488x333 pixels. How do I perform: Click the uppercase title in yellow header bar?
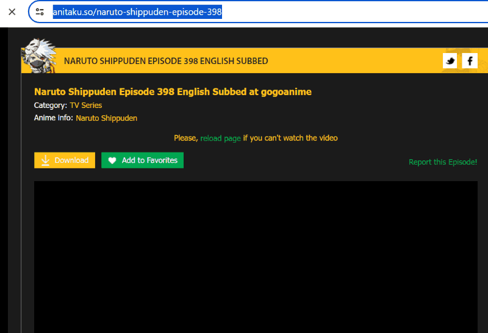pyautogui.click(x=166, y=61)
